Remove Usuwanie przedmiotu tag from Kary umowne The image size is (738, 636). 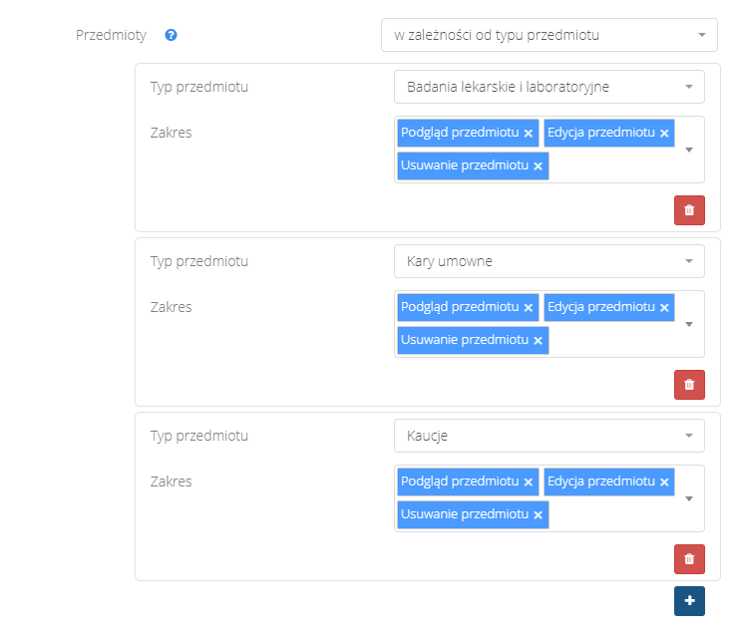538,341
